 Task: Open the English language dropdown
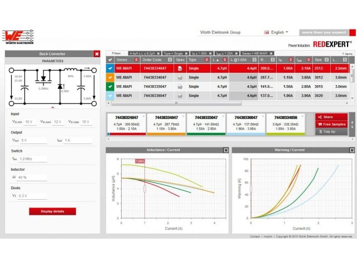279,32
